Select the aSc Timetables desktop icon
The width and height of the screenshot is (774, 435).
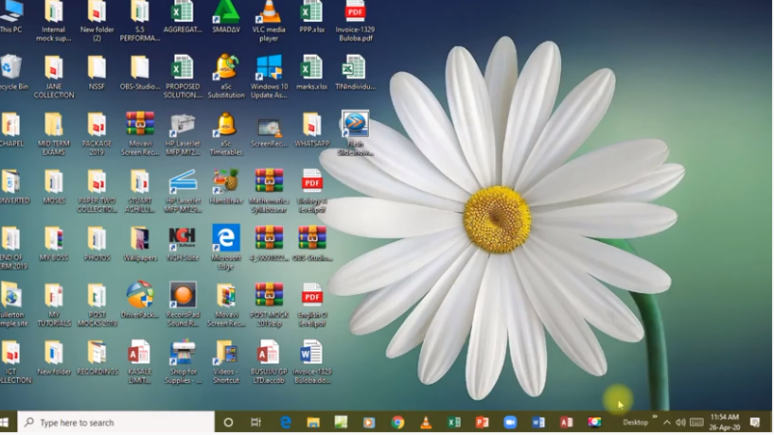[x=226, y=126]
